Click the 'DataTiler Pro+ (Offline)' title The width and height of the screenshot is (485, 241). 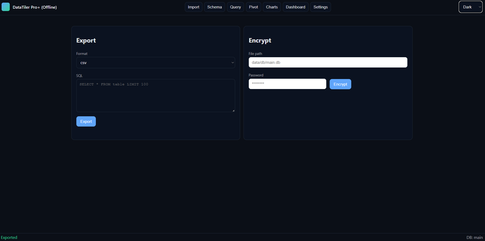click(x=35, y=7)
